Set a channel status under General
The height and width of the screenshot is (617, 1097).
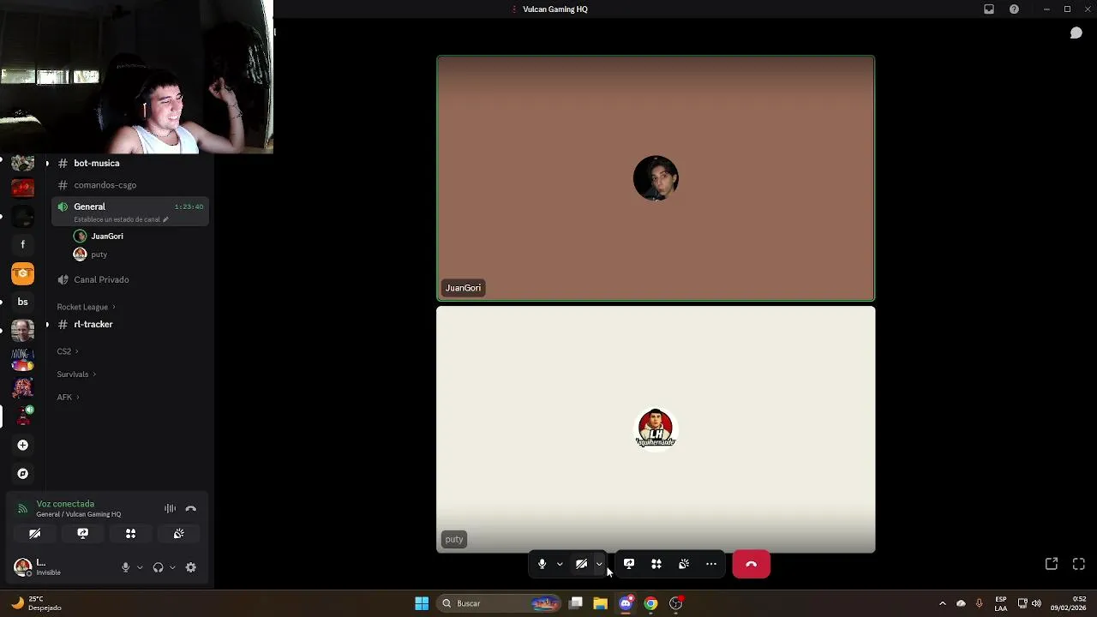click(x=121, y=219)
